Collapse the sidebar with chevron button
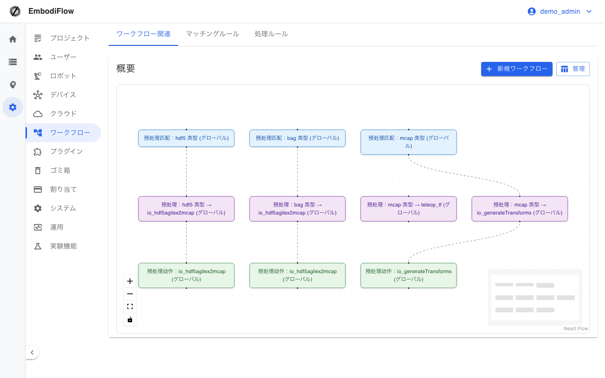 click(32, 352)
